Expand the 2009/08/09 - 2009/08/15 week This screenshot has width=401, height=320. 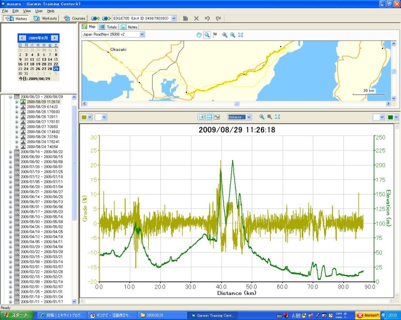pos(11,157)
